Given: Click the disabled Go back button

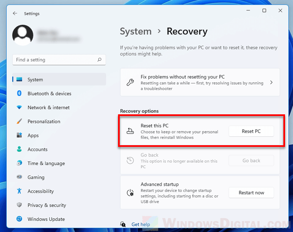Looking at the screenshot, I should (x=251, y=161).
